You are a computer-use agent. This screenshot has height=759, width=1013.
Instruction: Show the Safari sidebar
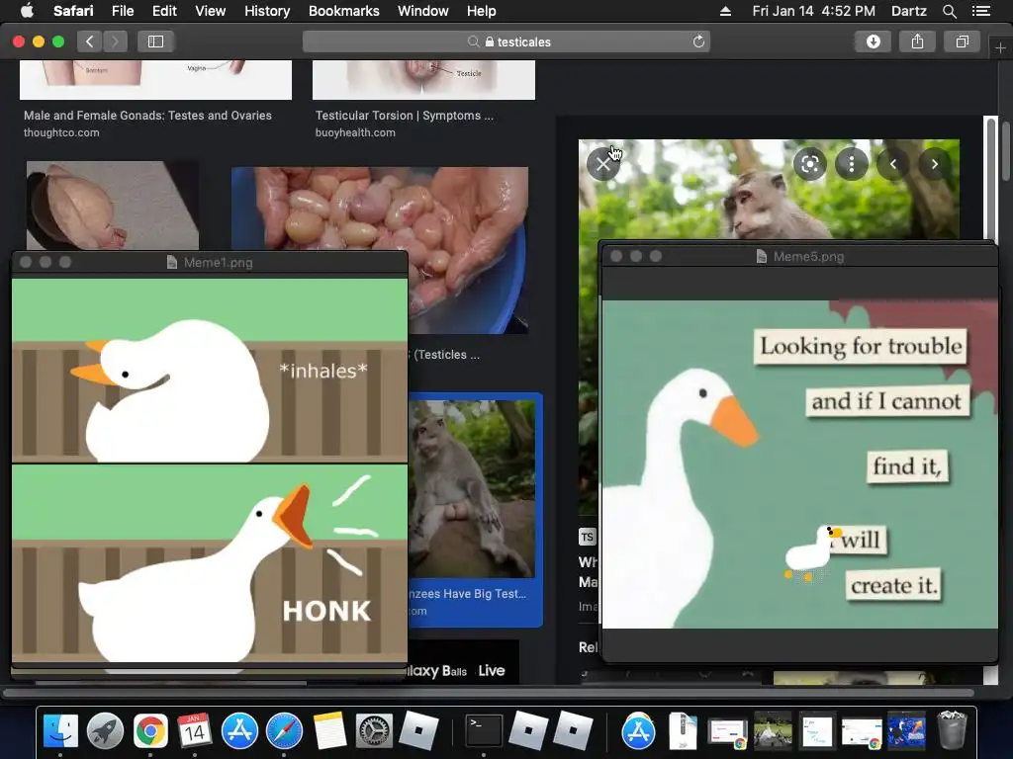click(x=155, y=42)
